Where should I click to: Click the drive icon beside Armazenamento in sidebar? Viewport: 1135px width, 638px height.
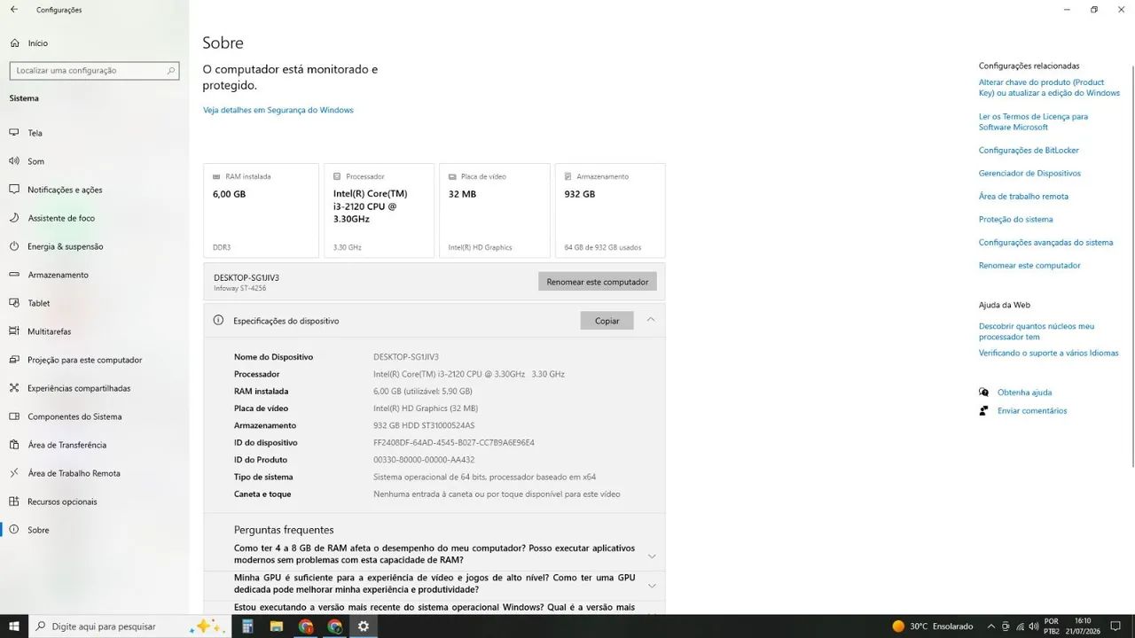point(13,275)
